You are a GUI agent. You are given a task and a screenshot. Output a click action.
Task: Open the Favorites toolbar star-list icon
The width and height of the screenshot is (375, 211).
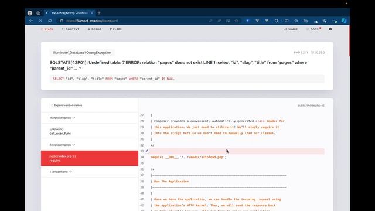tap(296, 21)
